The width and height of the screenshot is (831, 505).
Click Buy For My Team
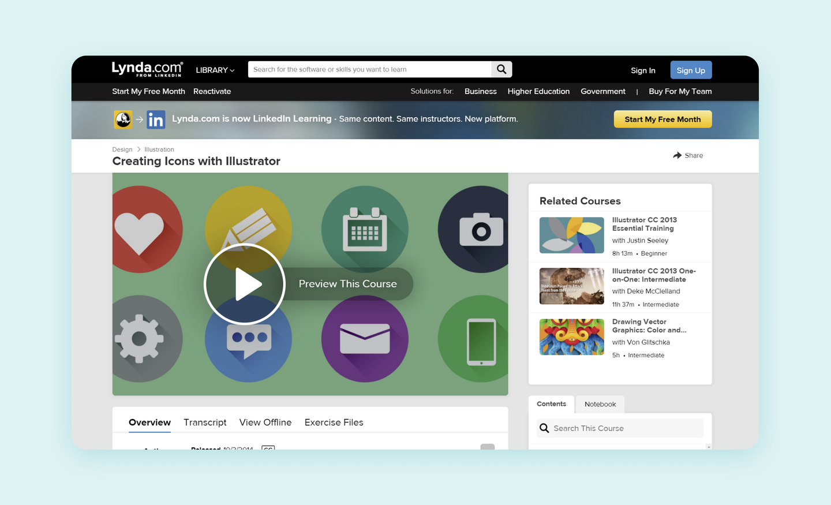[680, 91]
